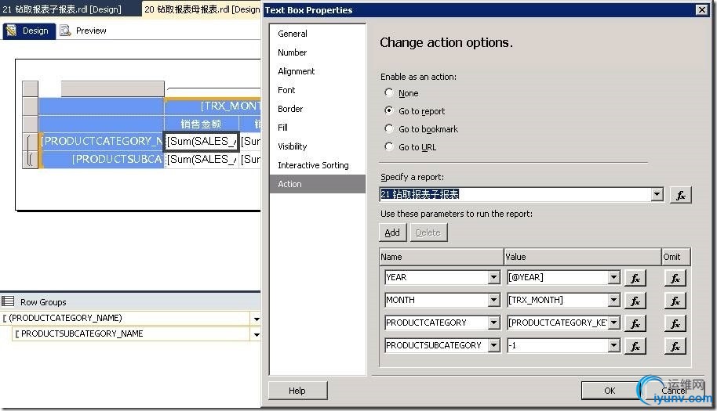Select the Go to report option

(388, 110)
